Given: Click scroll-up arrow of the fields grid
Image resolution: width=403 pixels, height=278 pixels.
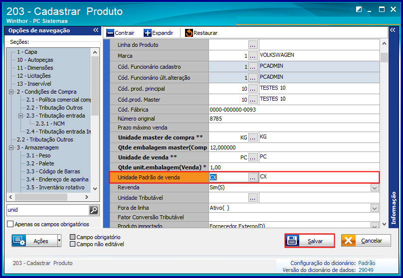Looking at the screenshot, I should pos(384,43).
